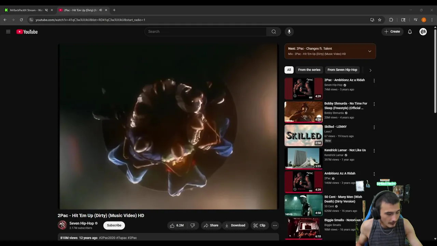Open the Kendrick Lamar channel name

click(x=334, y=155)
